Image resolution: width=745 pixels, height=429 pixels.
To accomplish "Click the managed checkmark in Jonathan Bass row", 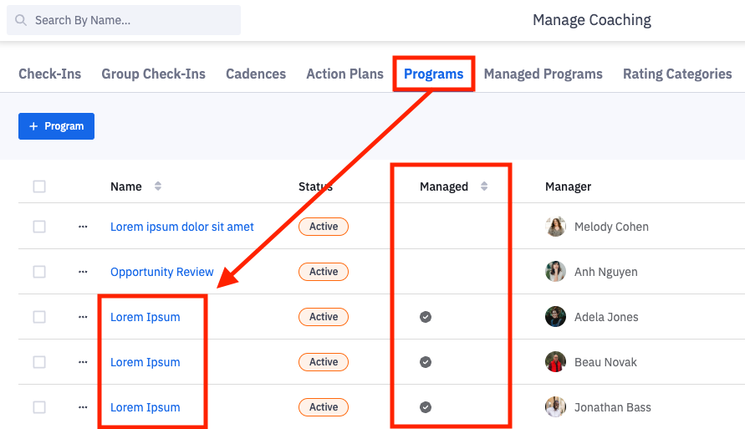I will click(426, 407).
